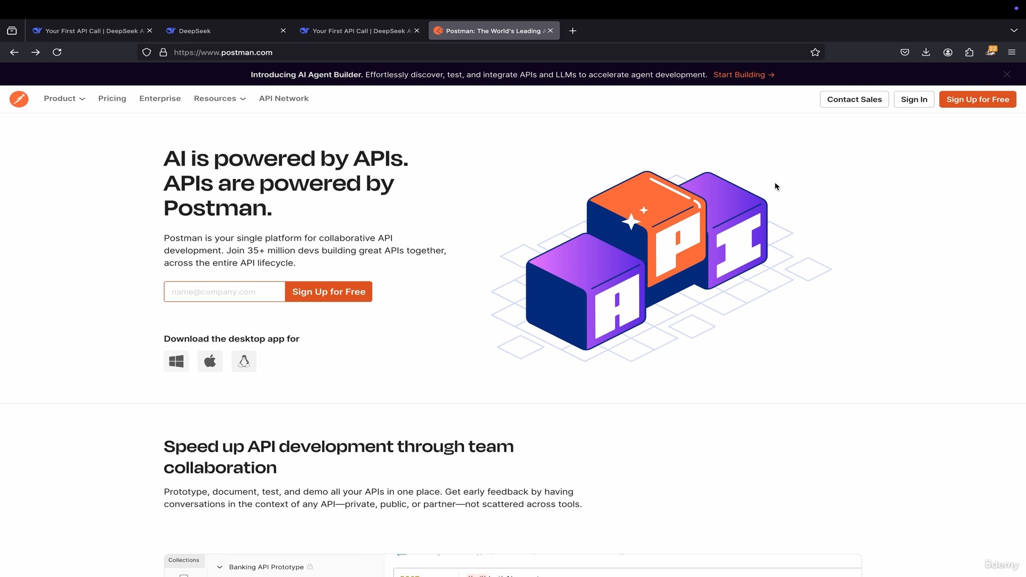Click the Postman logo in the navbar
This screenshot has width=1026, height=577.
point(19,99)
